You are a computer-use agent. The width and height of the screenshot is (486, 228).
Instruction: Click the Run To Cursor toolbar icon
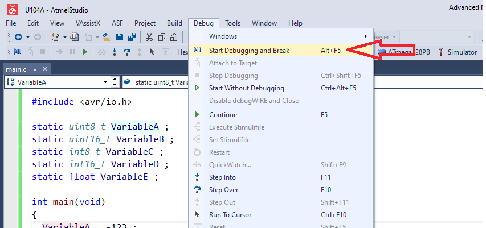(152, 52)
